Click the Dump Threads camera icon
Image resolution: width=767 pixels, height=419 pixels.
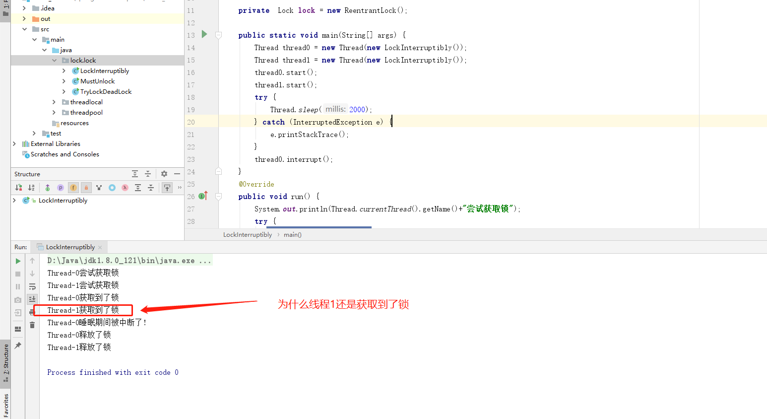[x=18, y=300]
